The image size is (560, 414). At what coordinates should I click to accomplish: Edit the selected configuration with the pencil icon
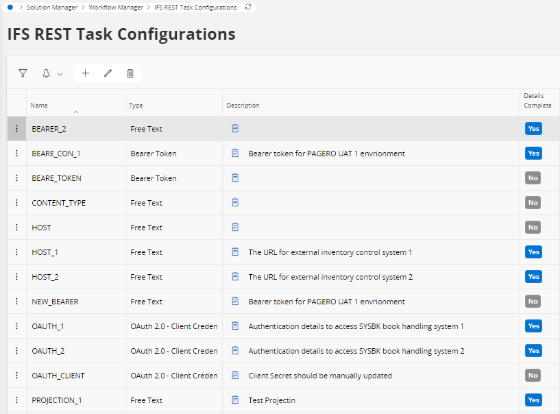pos(108,73)
